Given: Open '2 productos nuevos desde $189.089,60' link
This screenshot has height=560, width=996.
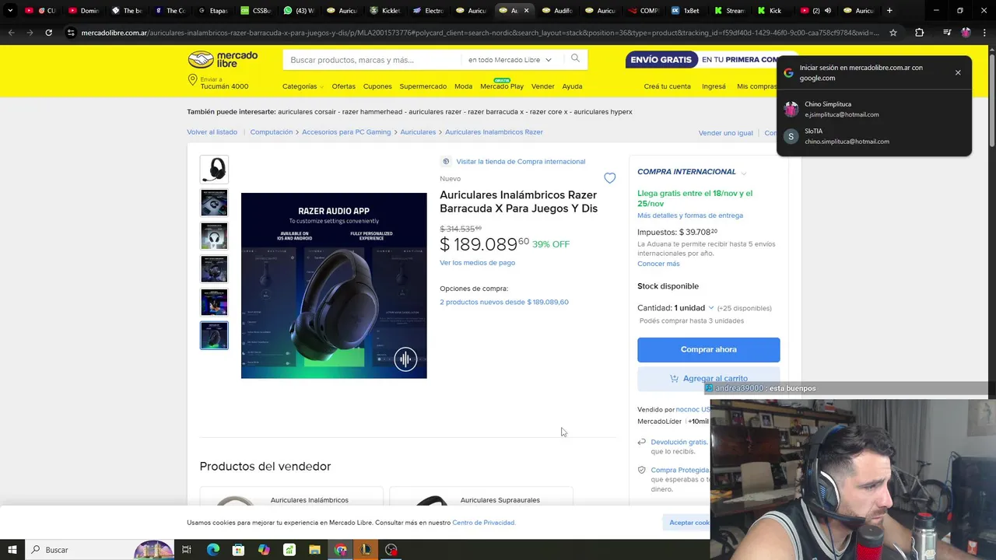Looking at the screenshot, I should tap(504, 302).
